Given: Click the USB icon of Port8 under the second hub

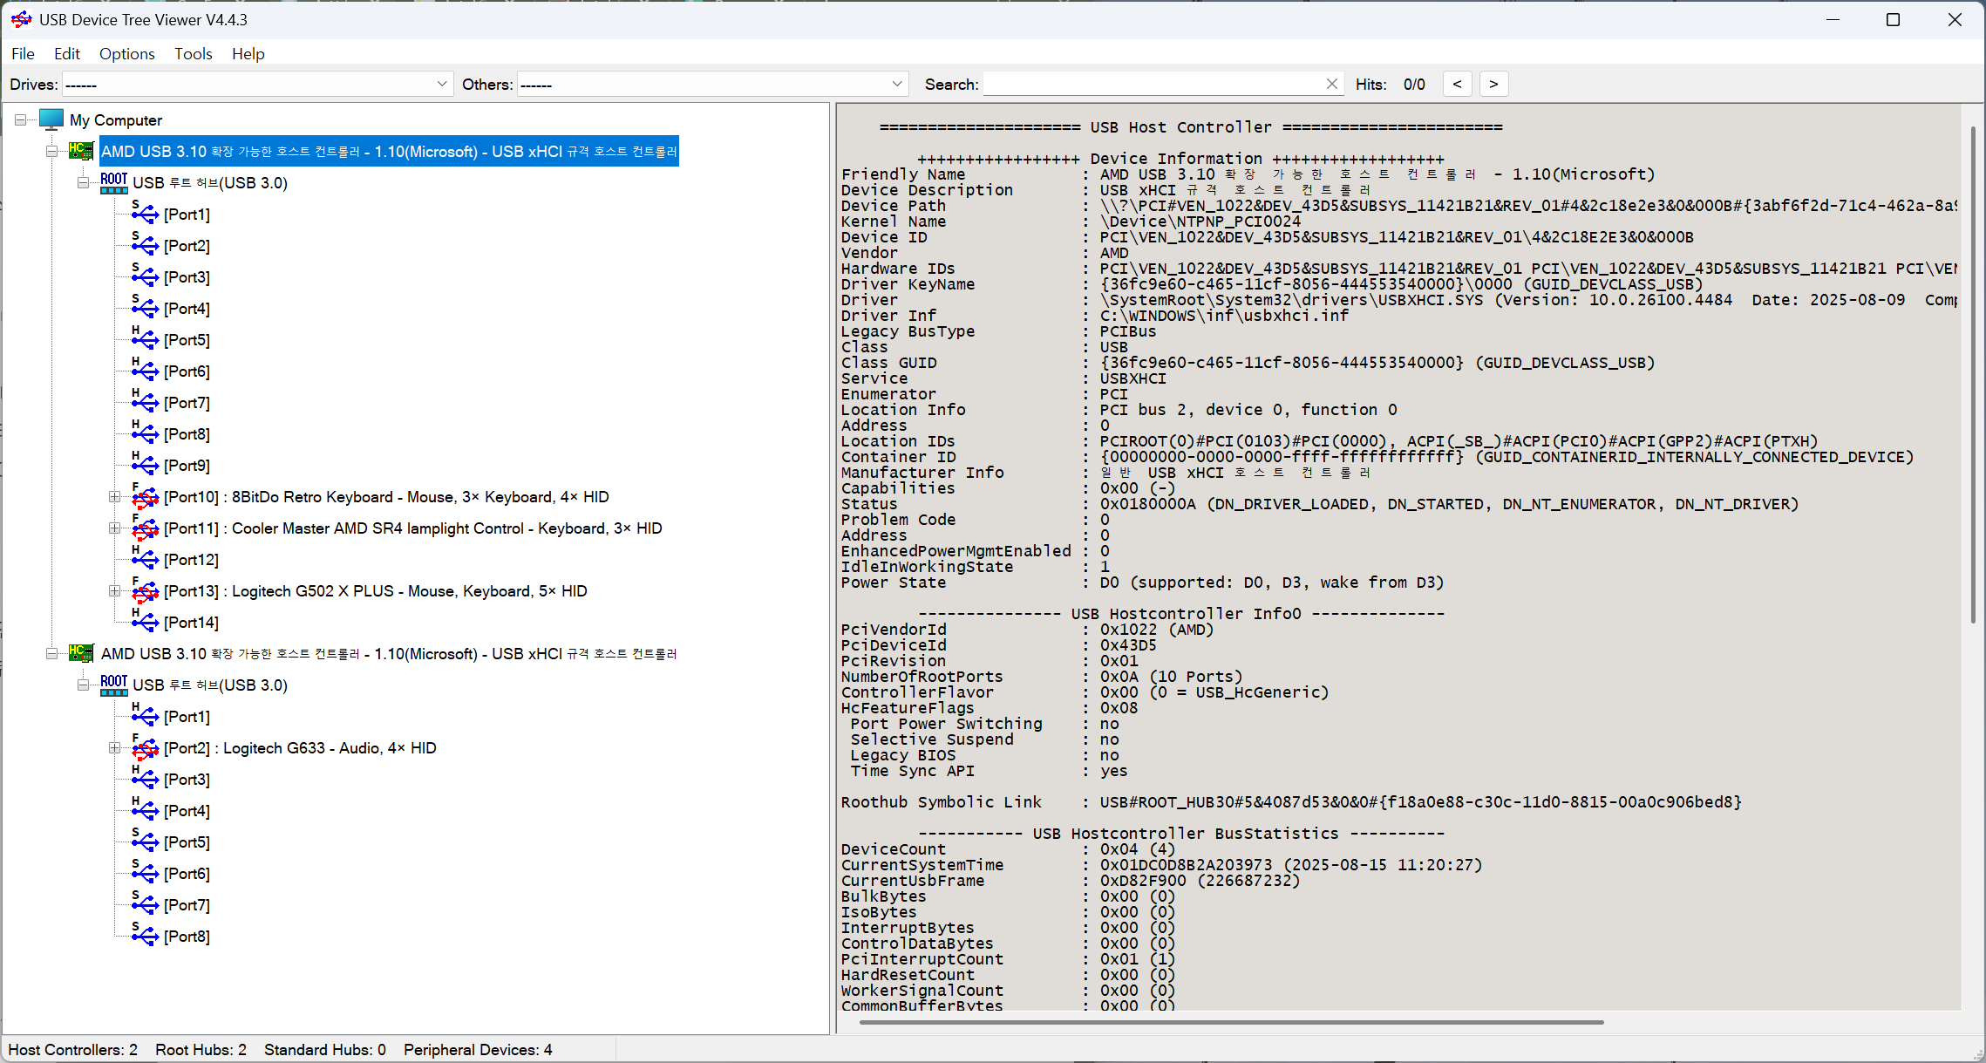Looking at the screenshot, I should [x=145, y=935].
